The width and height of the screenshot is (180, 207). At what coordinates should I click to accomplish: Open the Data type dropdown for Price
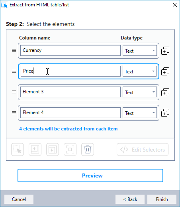[x=139, y=71]
